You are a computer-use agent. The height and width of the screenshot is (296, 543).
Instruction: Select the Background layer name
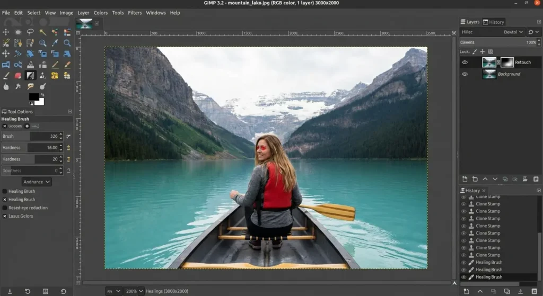coord(509,74)
